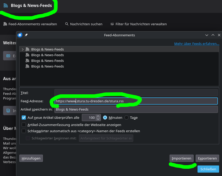Select the second Blogs & News-Feeds row text
Image resolution: width=222 pixels, height=176 pixels.
47,55
